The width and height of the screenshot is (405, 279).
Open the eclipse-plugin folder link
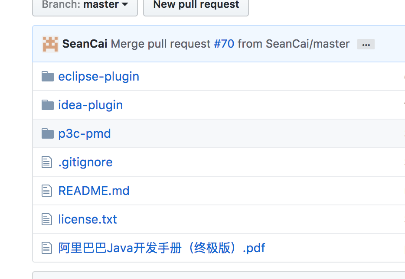click(99, 77)
